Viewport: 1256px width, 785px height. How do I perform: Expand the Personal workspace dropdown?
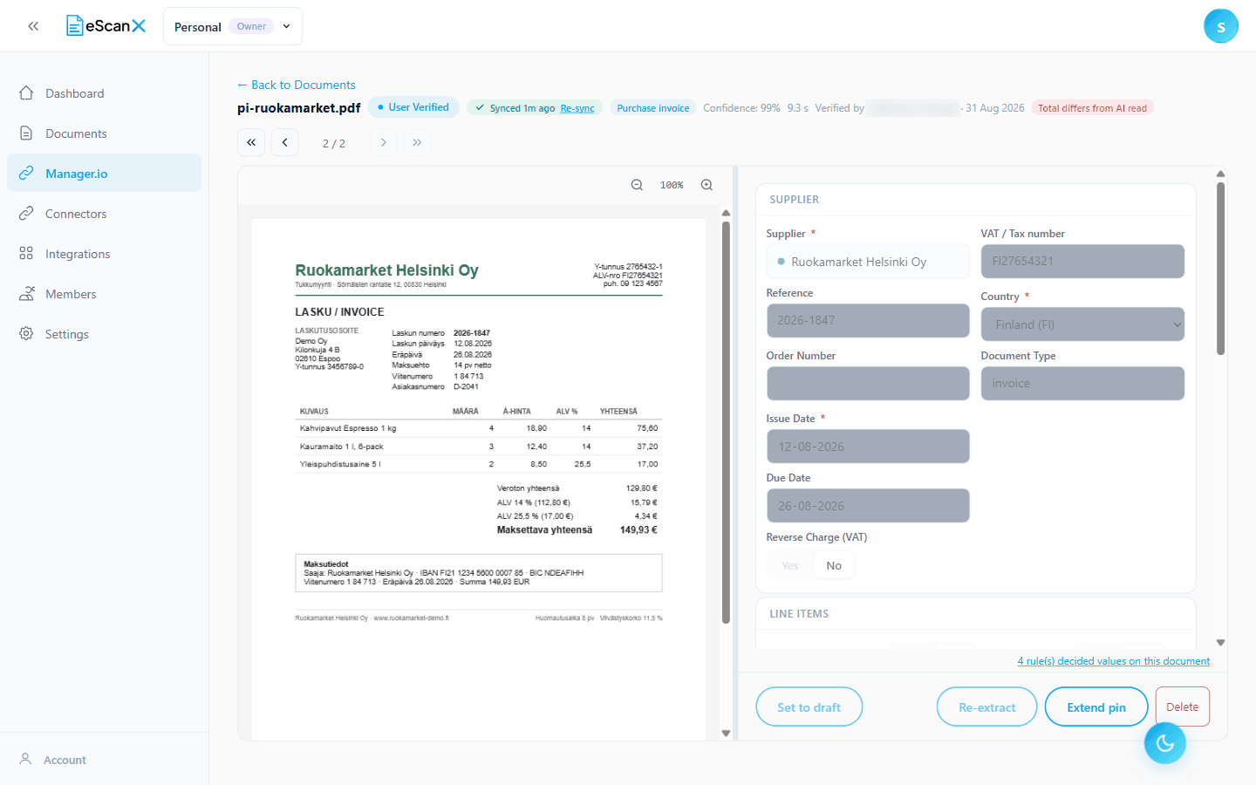click(233, 26)
